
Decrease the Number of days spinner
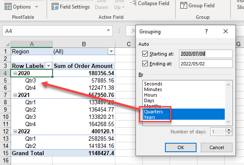[229, 133]
